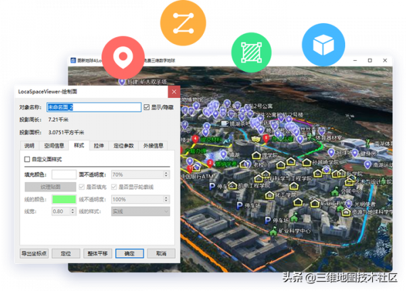Click the 中国银行ATM map label
The width and height of the screenshot is (406, 291).
click(x=197, y=177)
